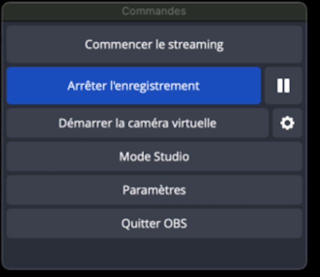Click gear next to Démarrer la caméra virtuelle
Viewport: 320px width, 277px height.
click(x=287, y=123)
